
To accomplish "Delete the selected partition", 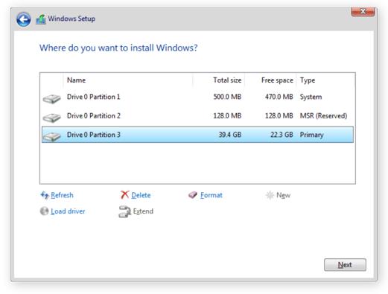I will pos(141,195).
